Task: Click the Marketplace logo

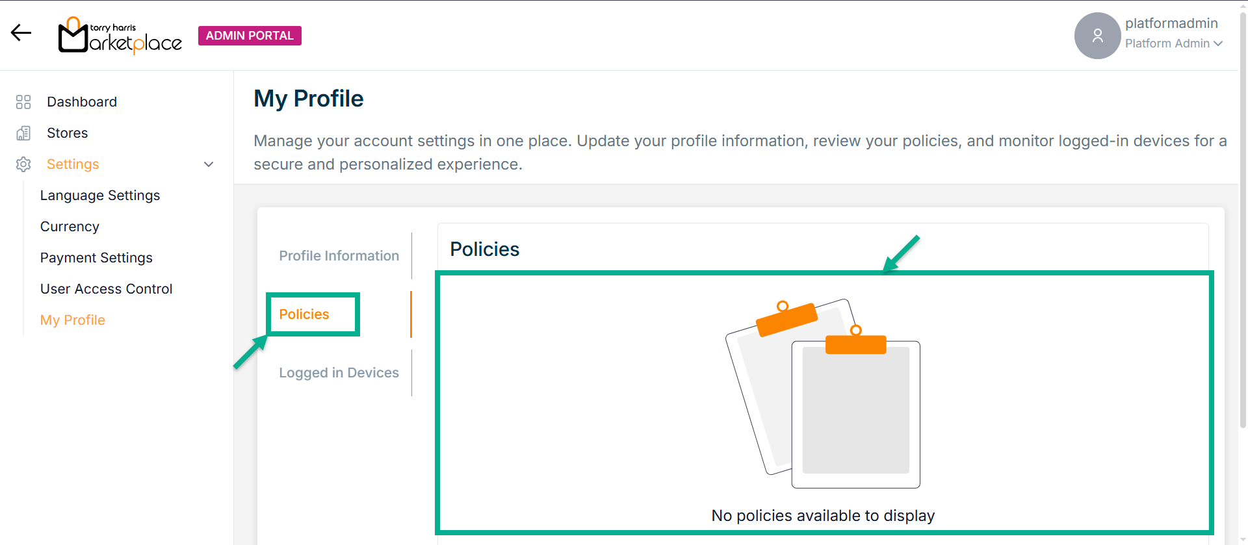Action: click(120, 36)
